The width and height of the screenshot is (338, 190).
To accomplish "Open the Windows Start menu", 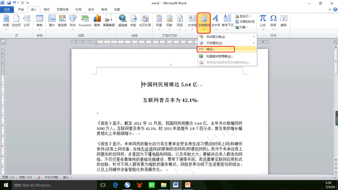I will [x=6, y=185].
